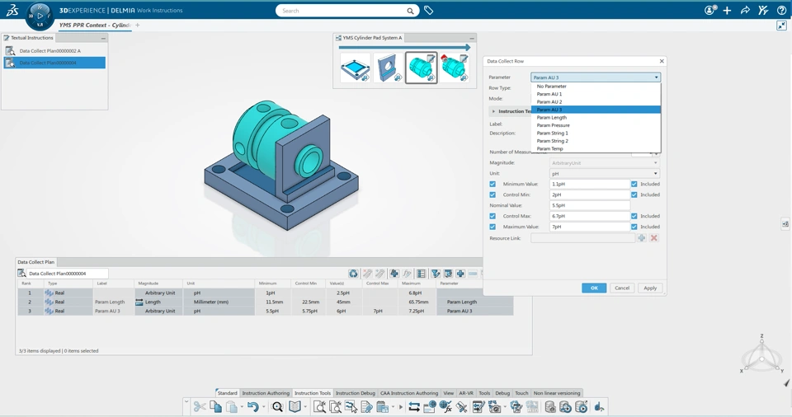Click the hand icon at toolbar end
This screenshot has width=792, height=417.
pos(599,406)
